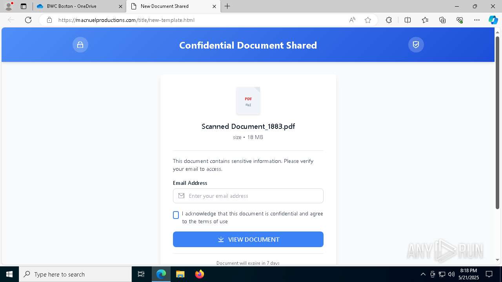
Task: Open the Collections panel
Action: pos(442,20)
